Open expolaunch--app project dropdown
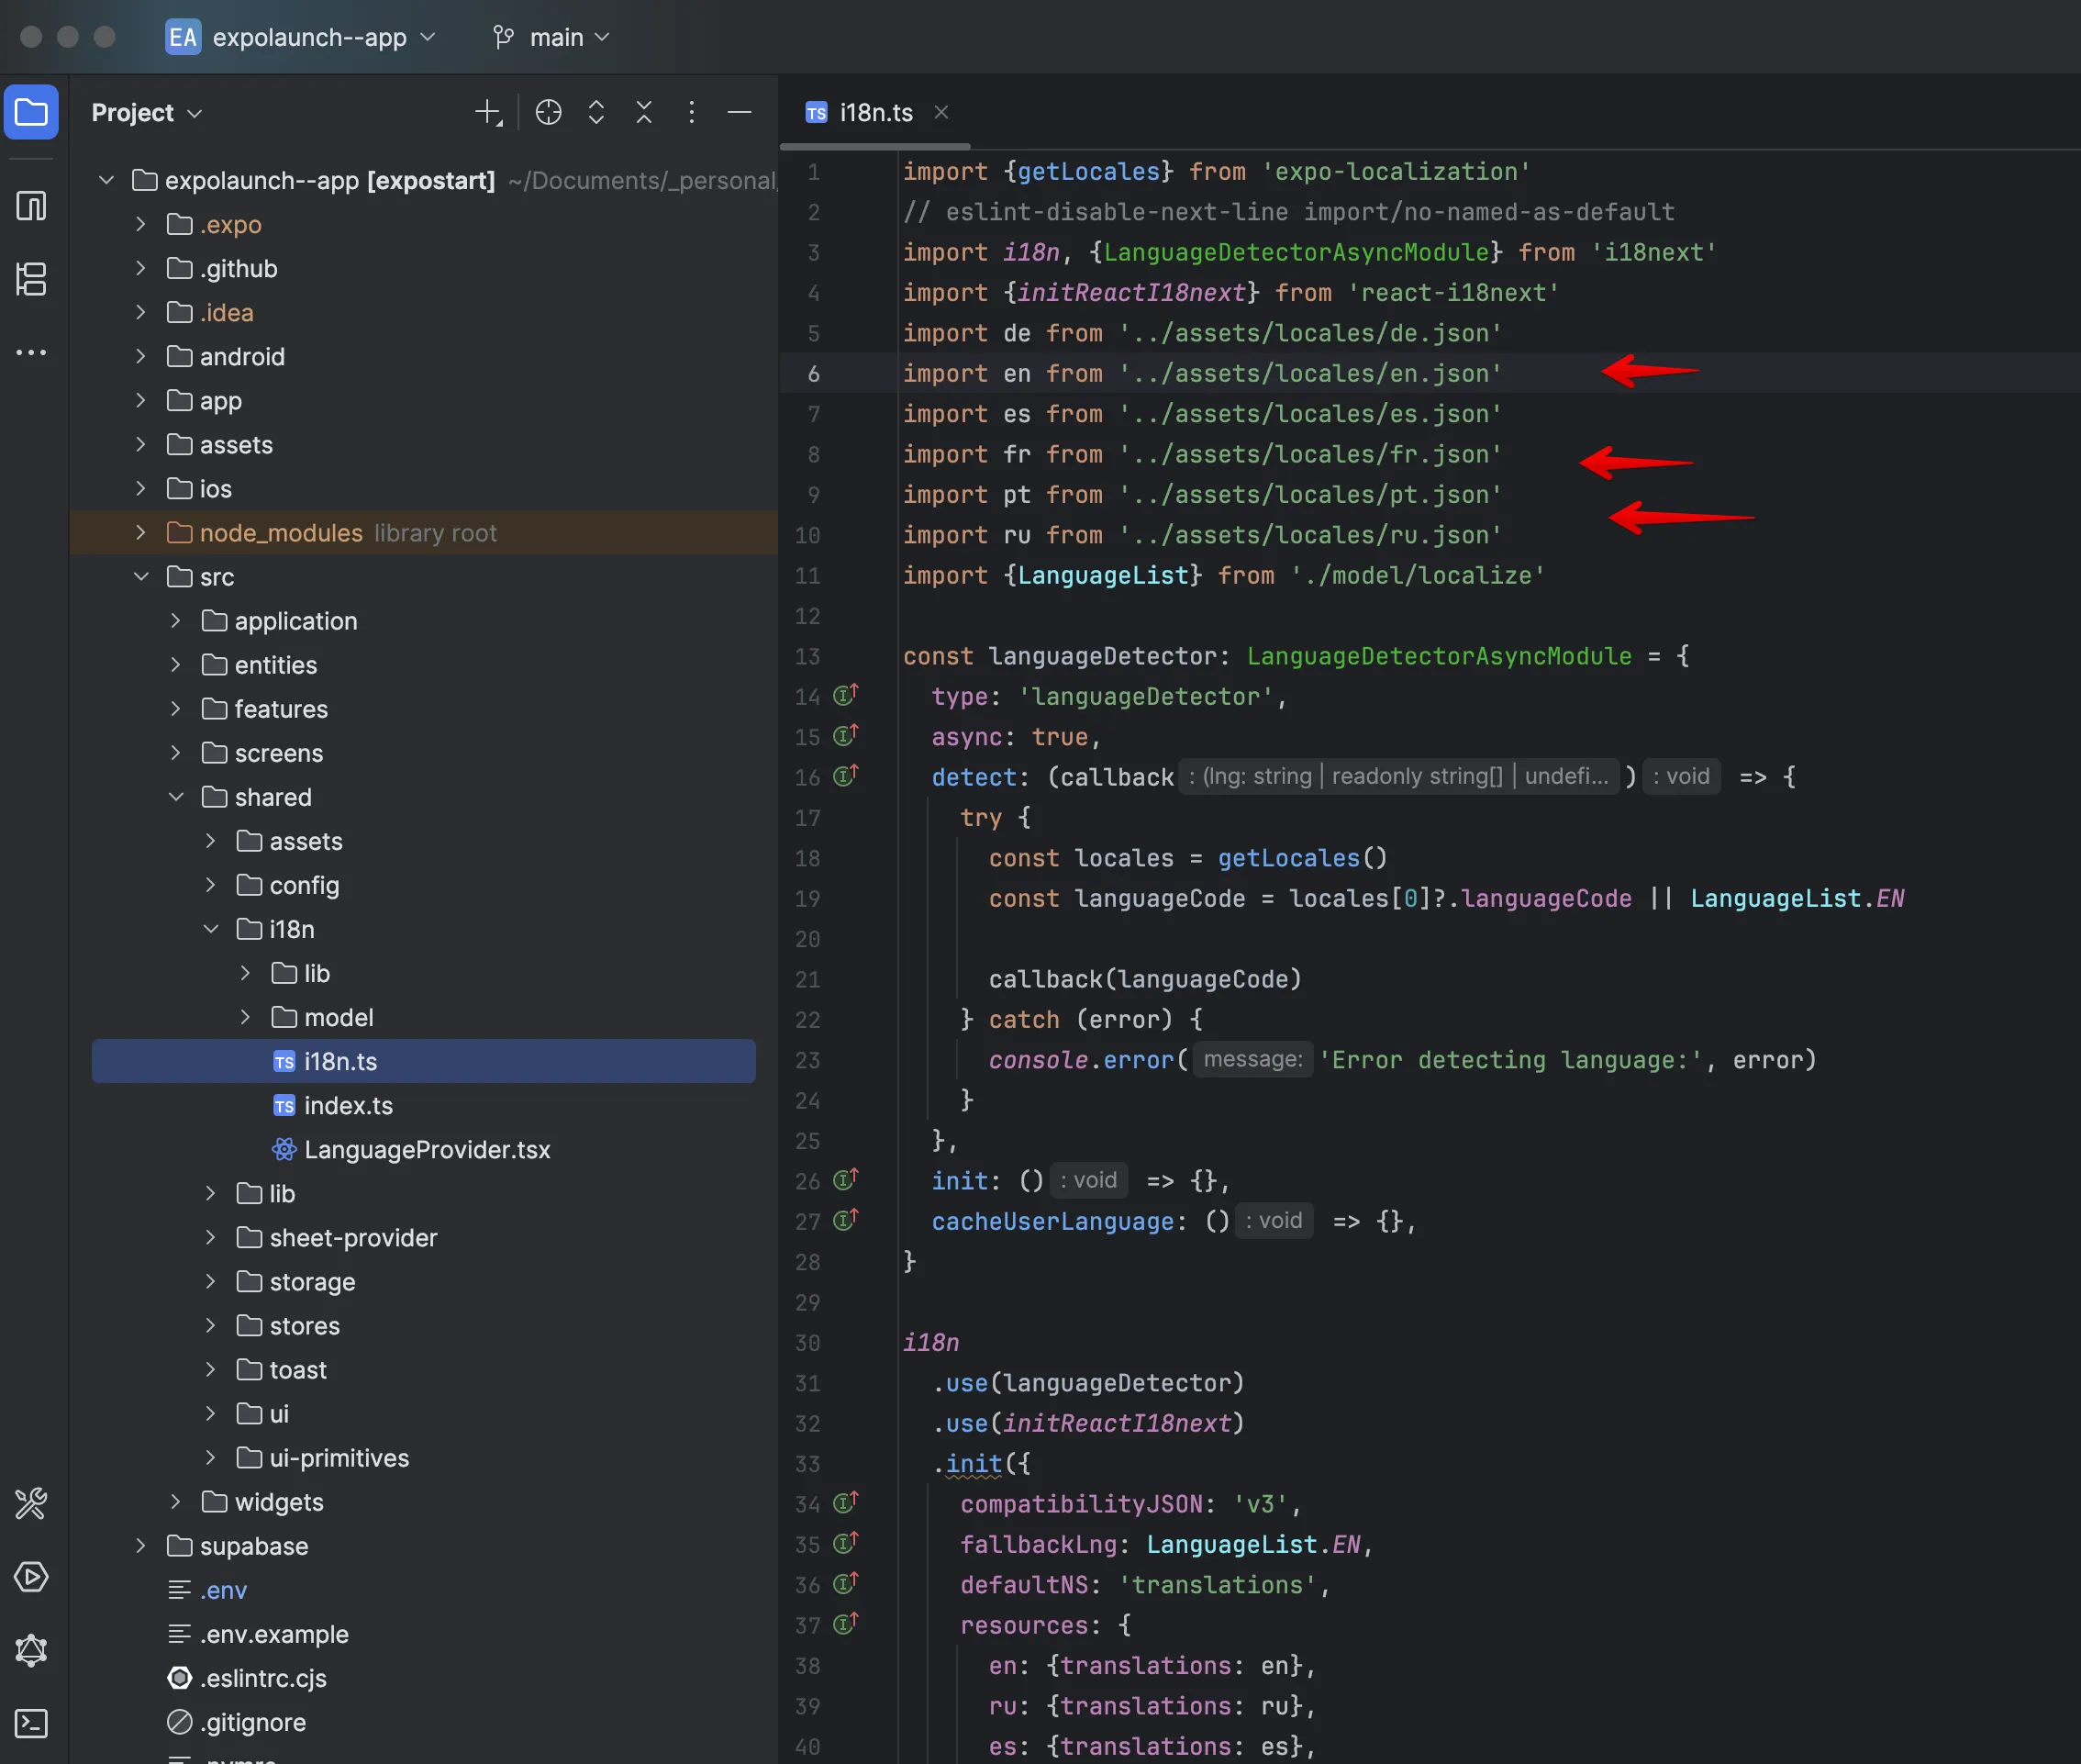 [324, 37]
